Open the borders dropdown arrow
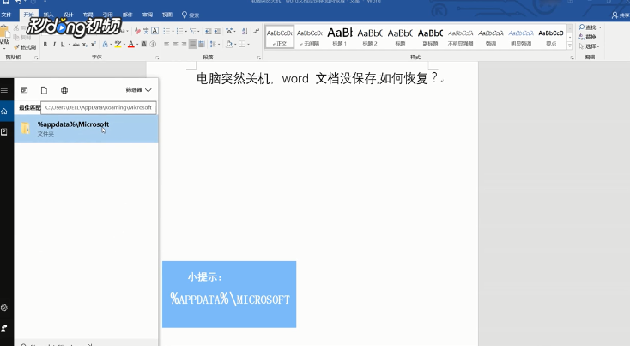Viewport: 630px width, 346px height. pos(248,45)
